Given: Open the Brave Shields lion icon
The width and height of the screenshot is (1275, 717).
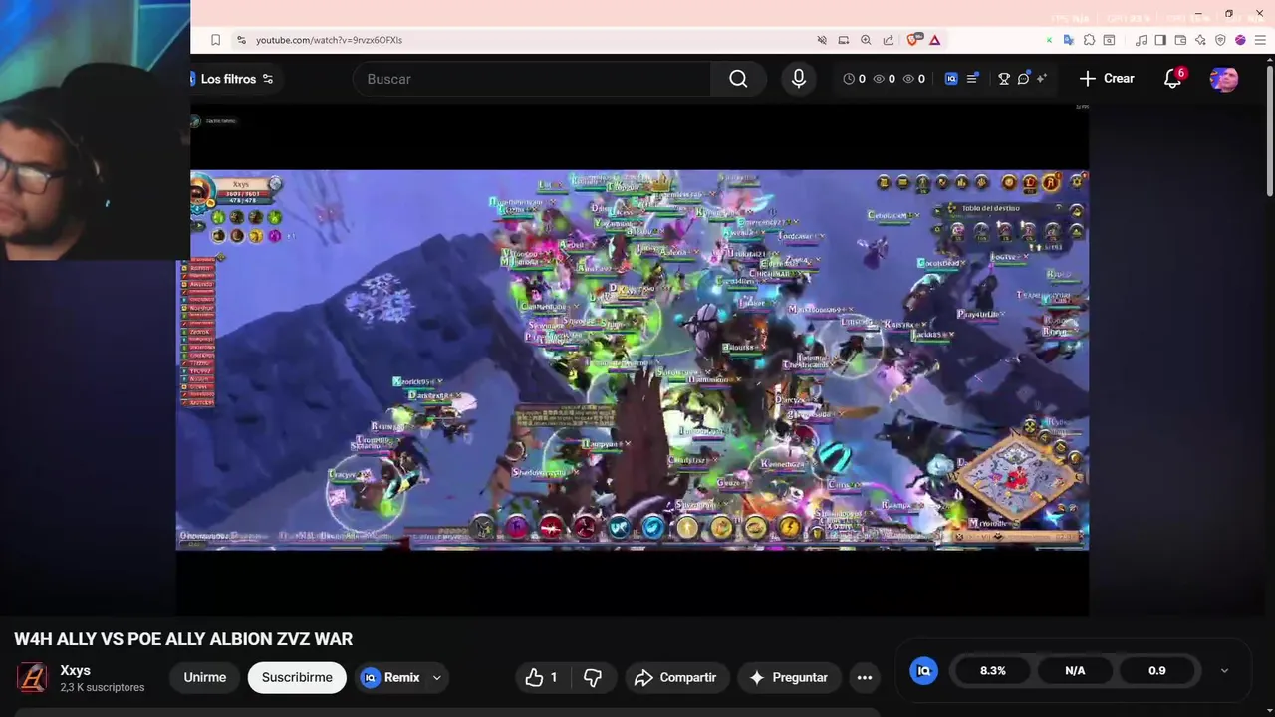Looking at the screenshot, I should (x=913, y=40).
